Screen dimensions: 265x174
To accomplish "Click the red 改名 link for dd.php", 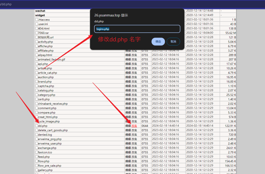I will click(x=134, y=126).
